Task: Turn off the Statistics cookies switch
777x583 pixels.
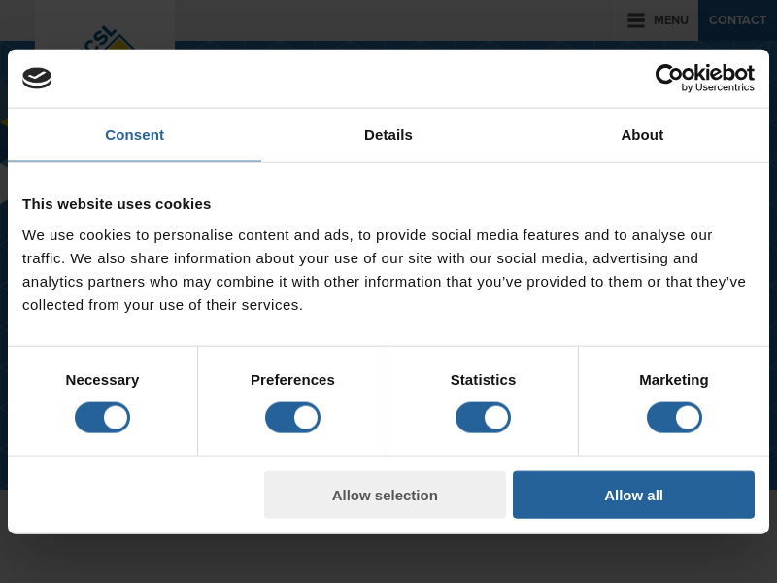Action: pos(483,418)
